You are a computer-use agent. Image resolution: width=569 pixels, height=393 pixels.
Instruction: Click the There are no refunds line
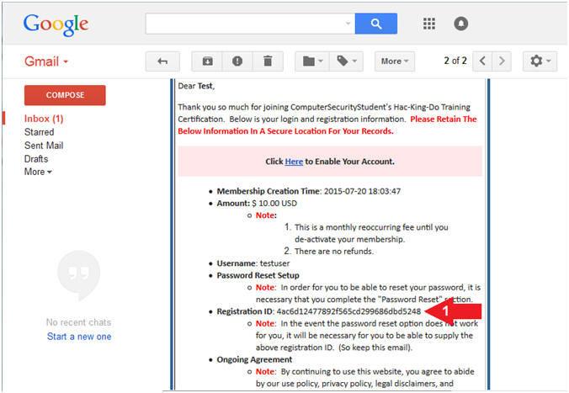click(x=334, y=251)
